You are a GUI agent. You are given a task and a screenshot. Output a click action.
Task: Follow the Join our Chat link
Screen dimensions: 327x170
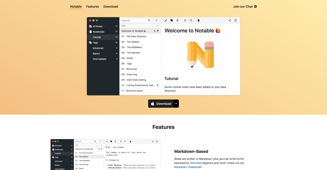[245, 6]
